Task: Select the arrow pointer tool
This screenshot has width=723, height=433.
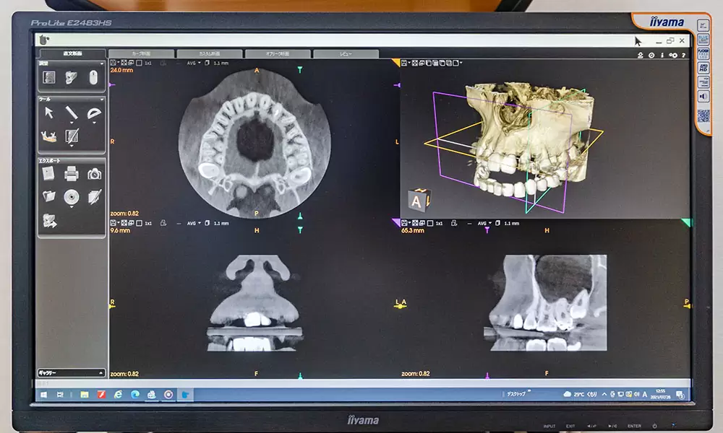Action: point(49,113)
